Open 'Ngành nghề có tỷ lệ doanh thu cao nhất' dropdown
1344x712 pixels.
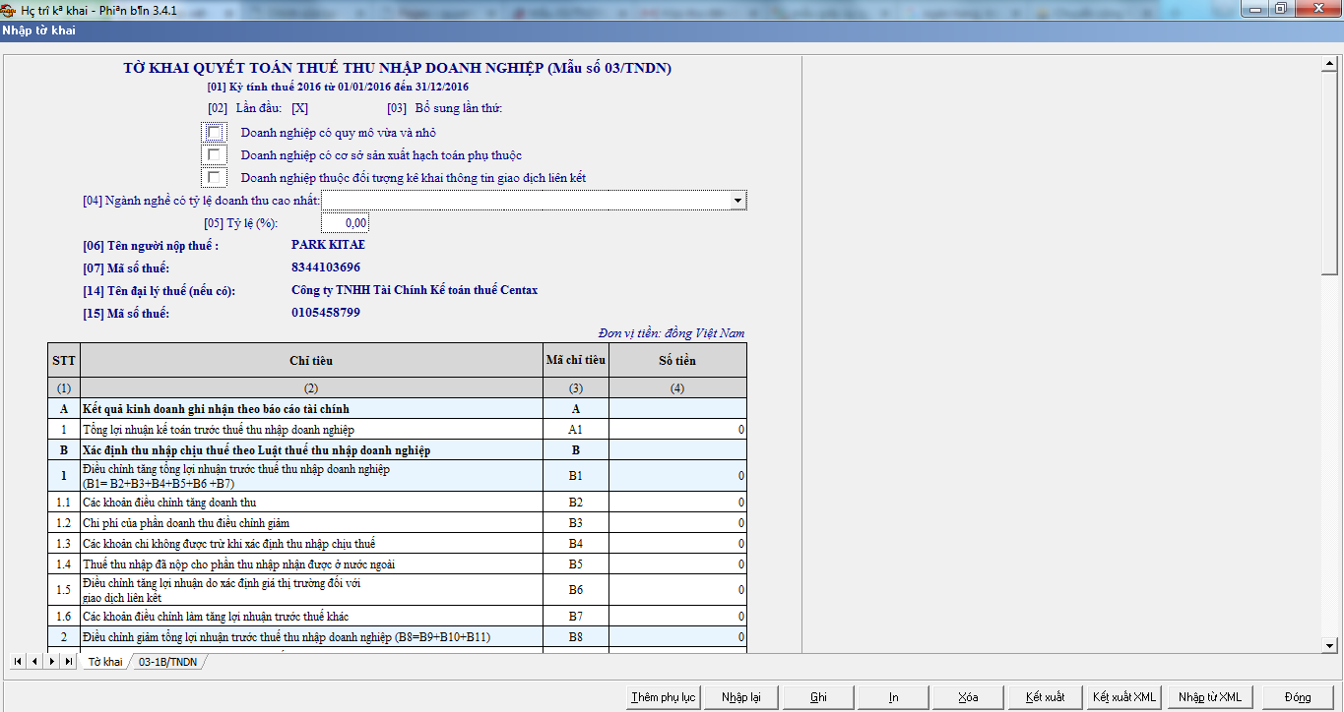tap(737, 201)
